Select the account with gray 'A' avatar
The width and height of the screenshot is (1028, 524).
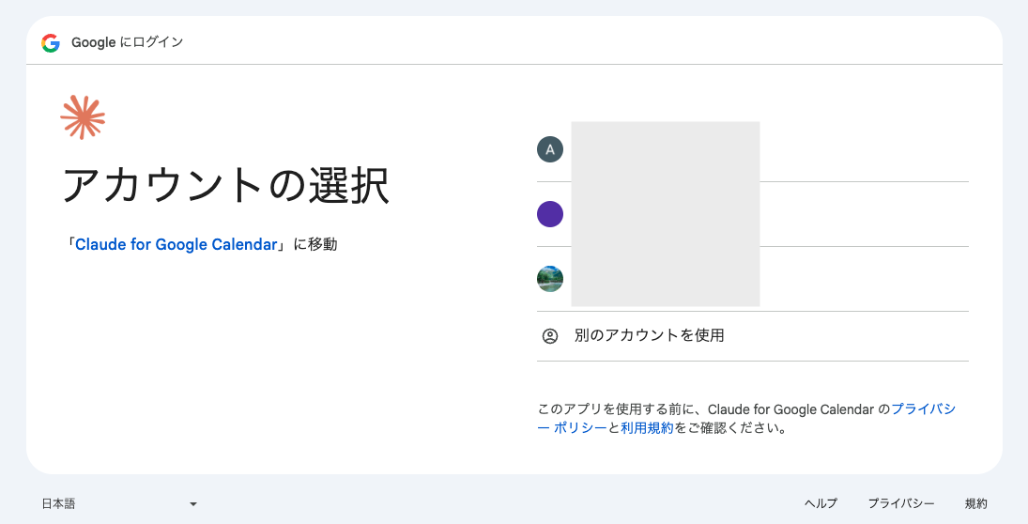pos(752,149)
